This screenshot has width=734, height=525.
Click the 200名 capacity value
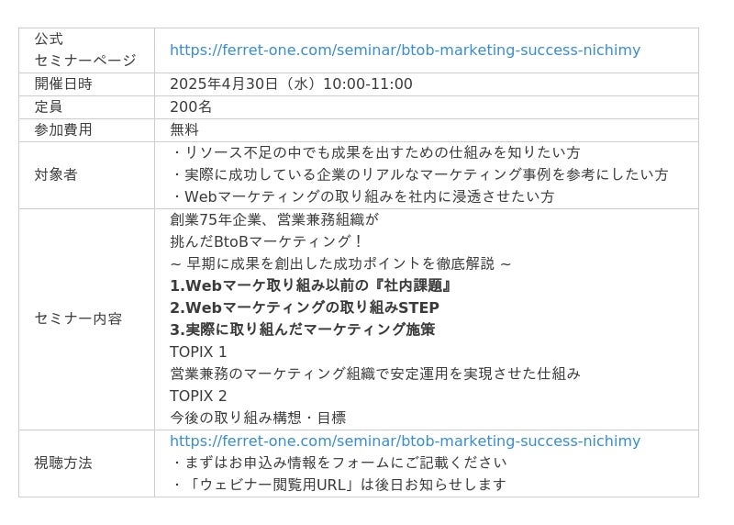191,106
